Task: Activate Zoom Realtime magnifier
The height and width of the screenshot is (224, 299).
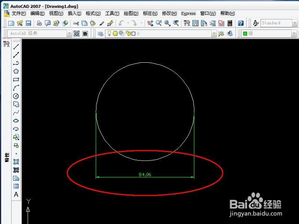Action: [x=159, y=23]
